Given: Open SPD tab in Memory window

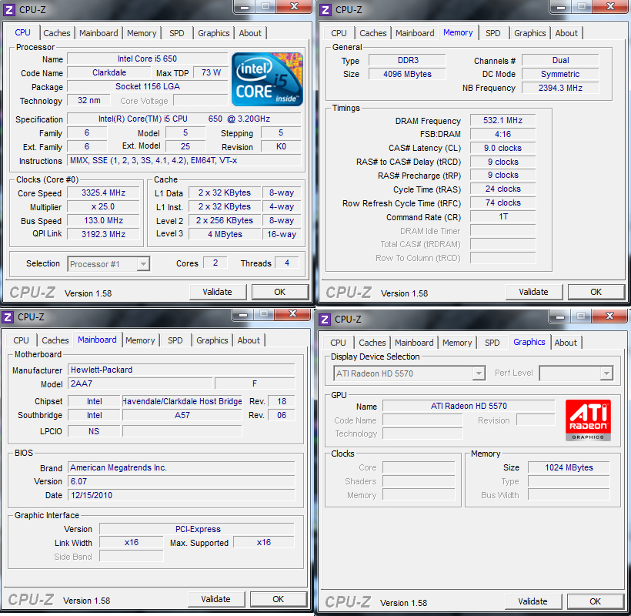Looking at the screenshot, I should coord(493,33).
